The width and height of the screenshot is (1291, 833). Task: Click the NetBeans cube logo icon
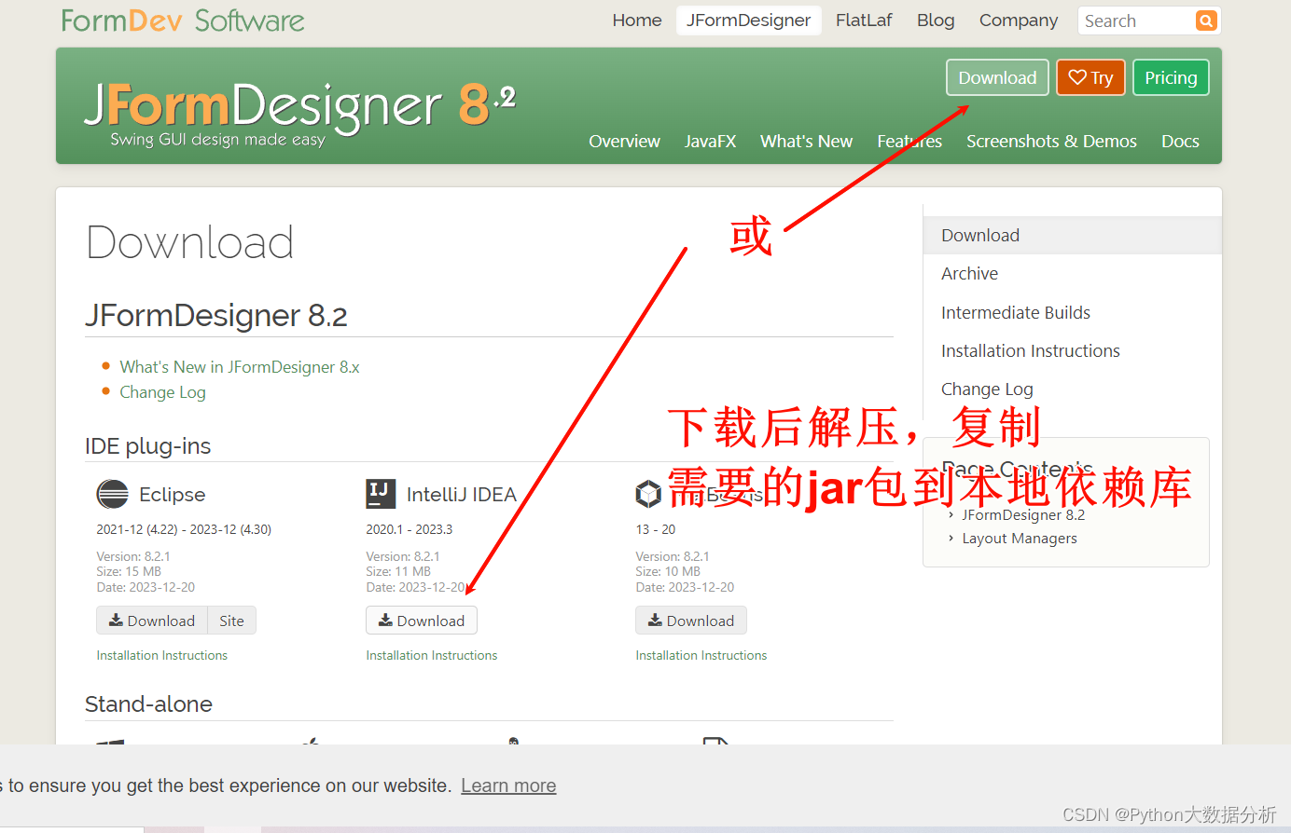point(648,494)
